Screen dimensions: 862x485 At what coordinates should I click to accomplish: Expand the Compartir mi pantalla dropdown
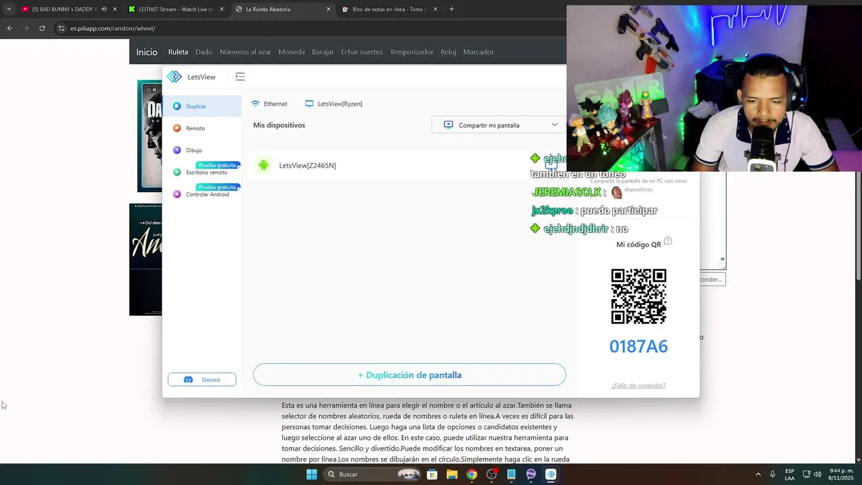[x=555, y=125]
